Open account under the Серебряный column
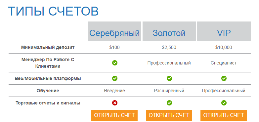 114,115
